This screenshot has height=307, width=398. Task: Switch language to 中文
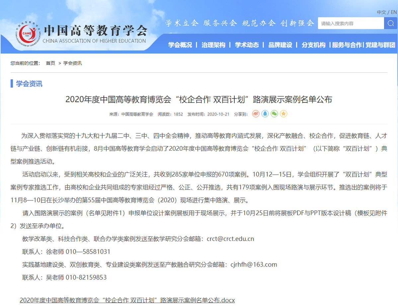point(381,12)
